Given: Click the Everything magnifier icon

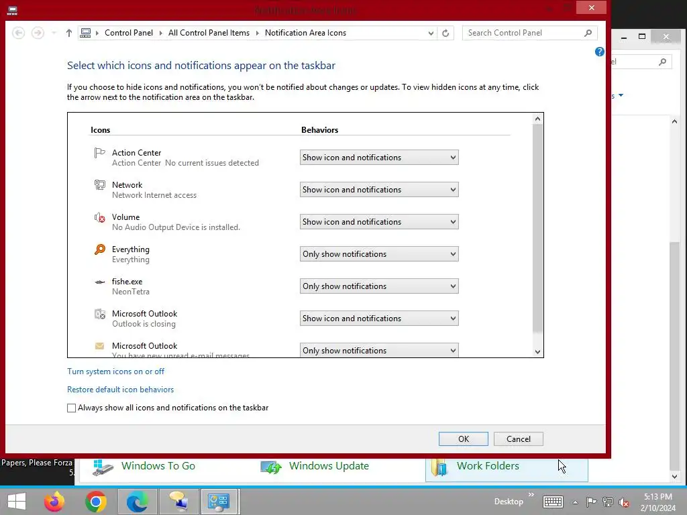Looking at the screenshot, I should point(100,249).
